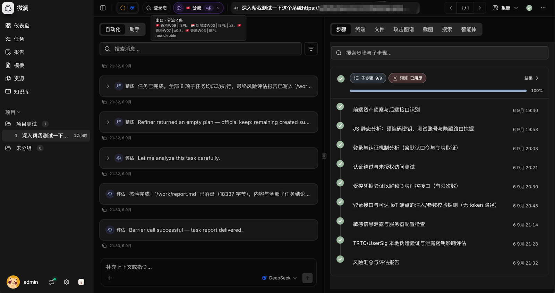Open 结果 results link
Image resolution: width=555 pixels, height=293 pixels.
[x=531, y=78]
